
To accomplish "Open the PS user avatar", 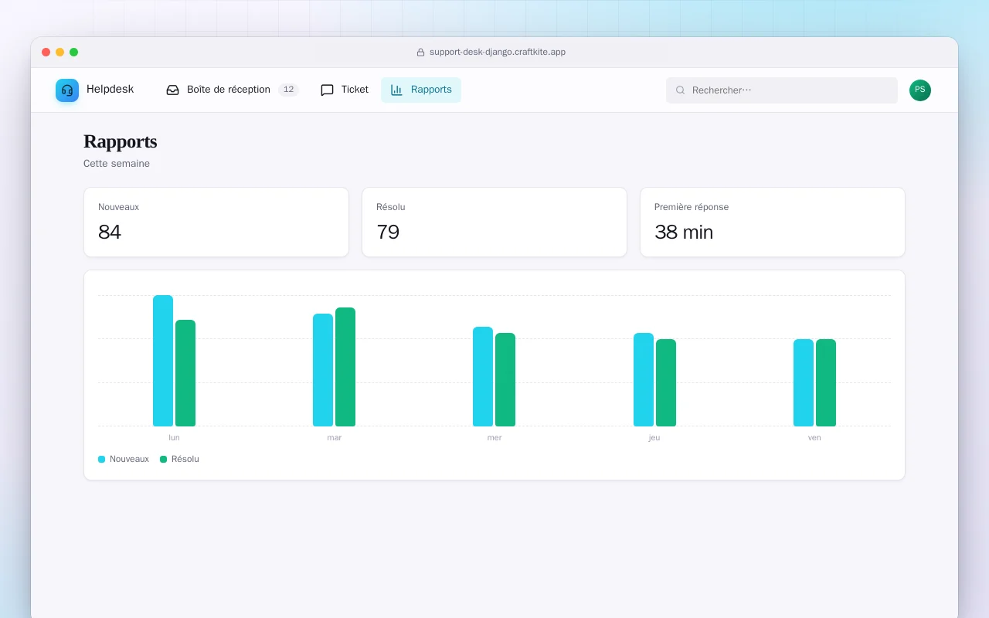I will [920, 90].
